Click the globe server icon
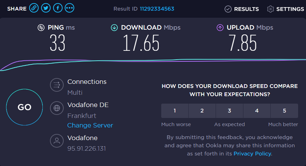The width and height of the screenshot is (306, 166). [57, 108]
